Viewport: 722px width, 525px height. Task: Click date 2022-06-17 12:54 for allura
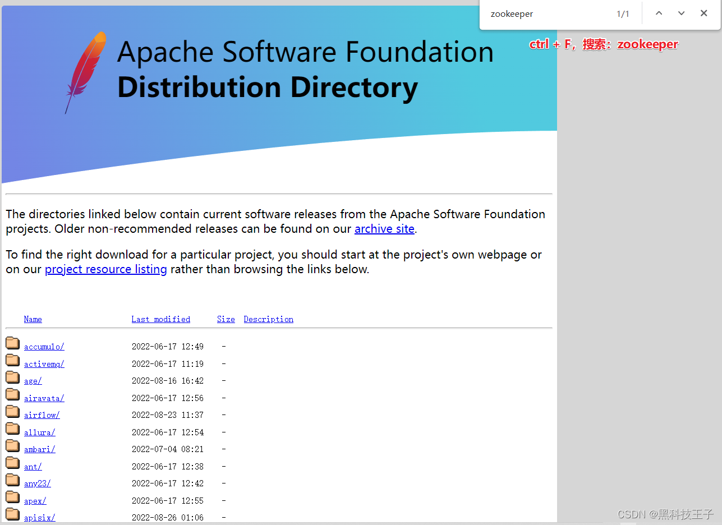168,432
